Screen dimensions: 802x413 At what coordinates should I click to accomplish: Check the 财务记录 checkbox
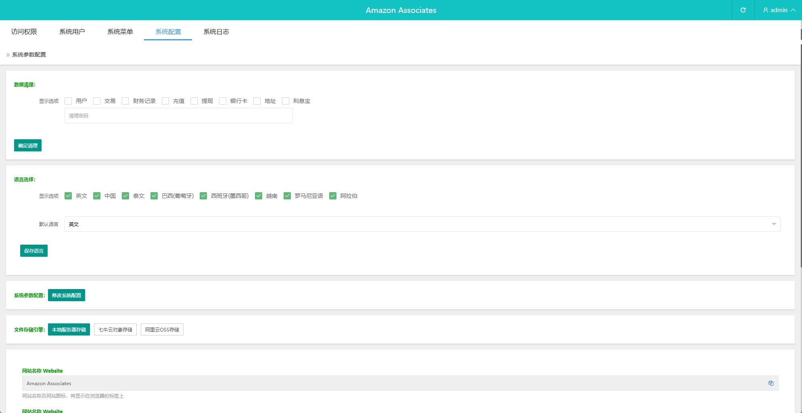point(125,101)
